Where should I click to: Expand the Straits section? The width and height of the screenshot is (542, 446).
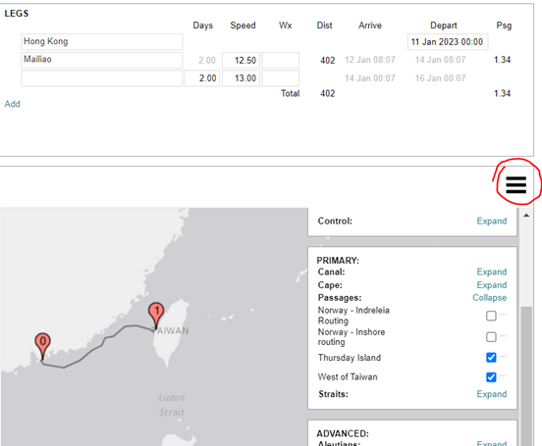pos(492,394)
